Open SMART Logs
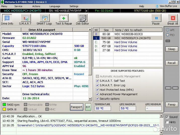The width and height of the screenshot is (180, 135). [x=44, y=20]
